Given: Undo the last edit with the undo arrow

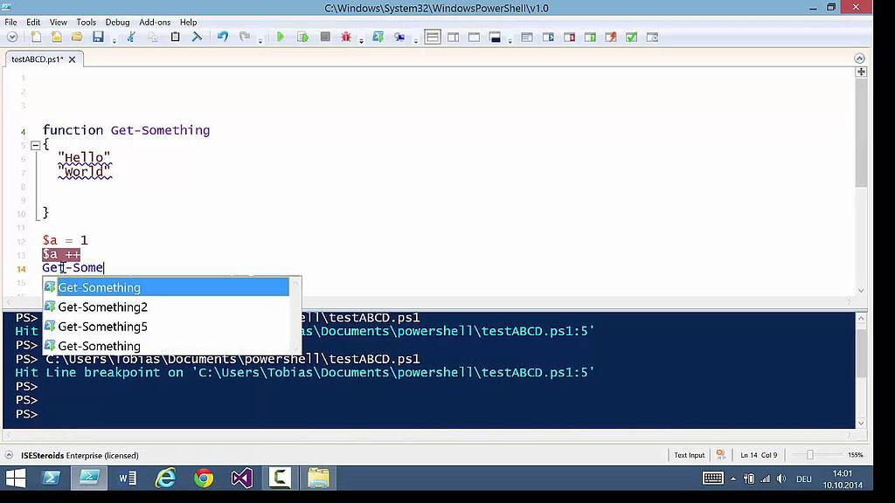Looking at the screenshot, I should (223, 37).
